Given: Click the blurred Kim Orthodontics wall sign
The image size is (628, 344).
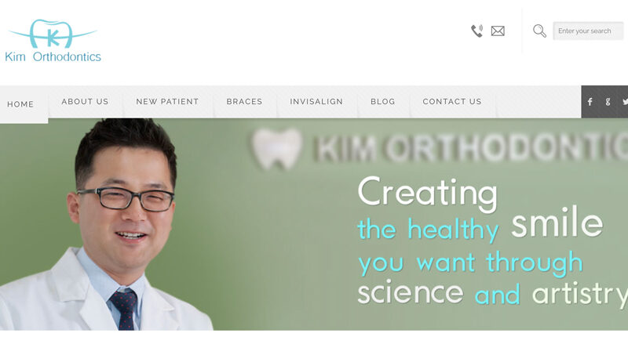Looking at the screenshot, I should pos(469,148).
